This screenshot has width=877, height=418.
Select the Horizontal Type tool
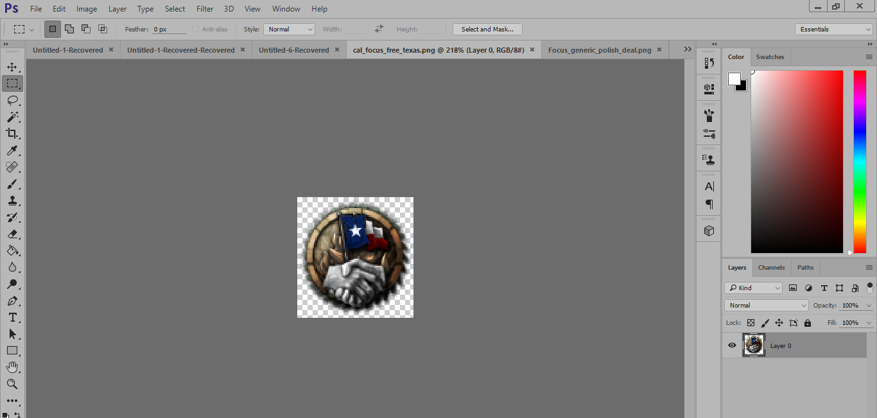point(12,317)
